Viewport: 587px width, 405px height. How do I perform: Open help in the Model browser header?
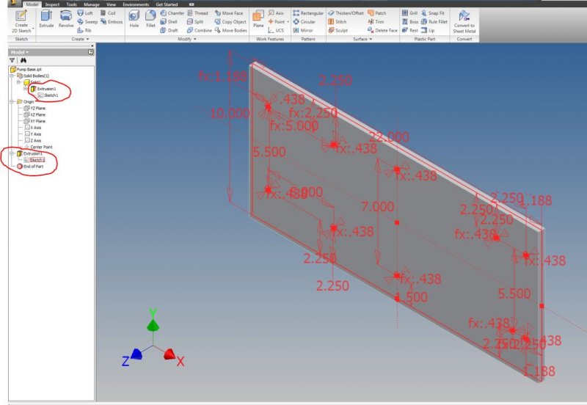pos(90,52)
